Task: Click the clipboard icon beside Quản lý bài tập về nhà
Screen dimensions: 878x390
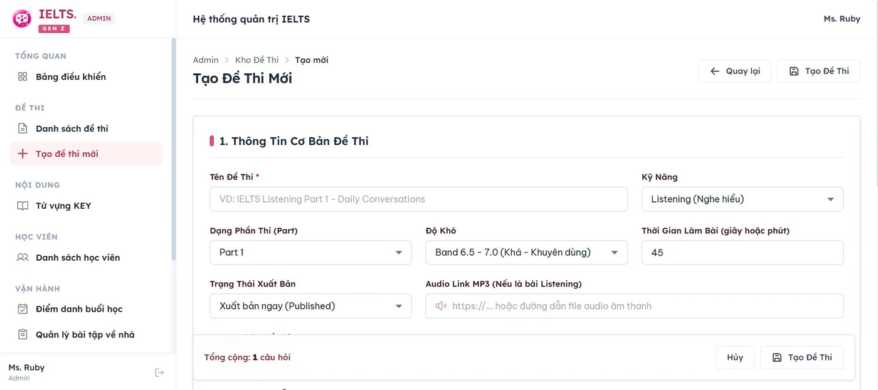Action: coord(23,334)
